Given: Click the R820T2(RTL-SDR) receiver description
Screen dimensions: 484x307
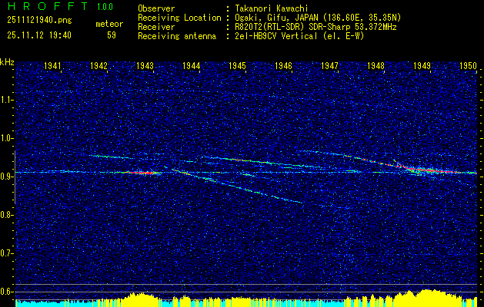Looking at the screenshot, I should [x=315, y=27].
